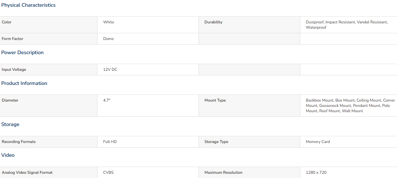Screen dimensions: 397x178
Task: Click the Physical Characteristics section heading
Action: (x=28, y=5)
